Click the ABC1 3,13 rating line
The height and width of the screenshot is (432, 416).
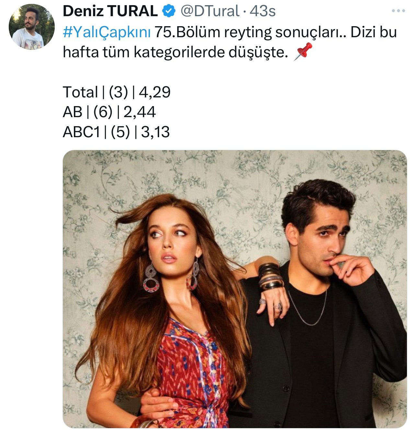tap(116, 132)
